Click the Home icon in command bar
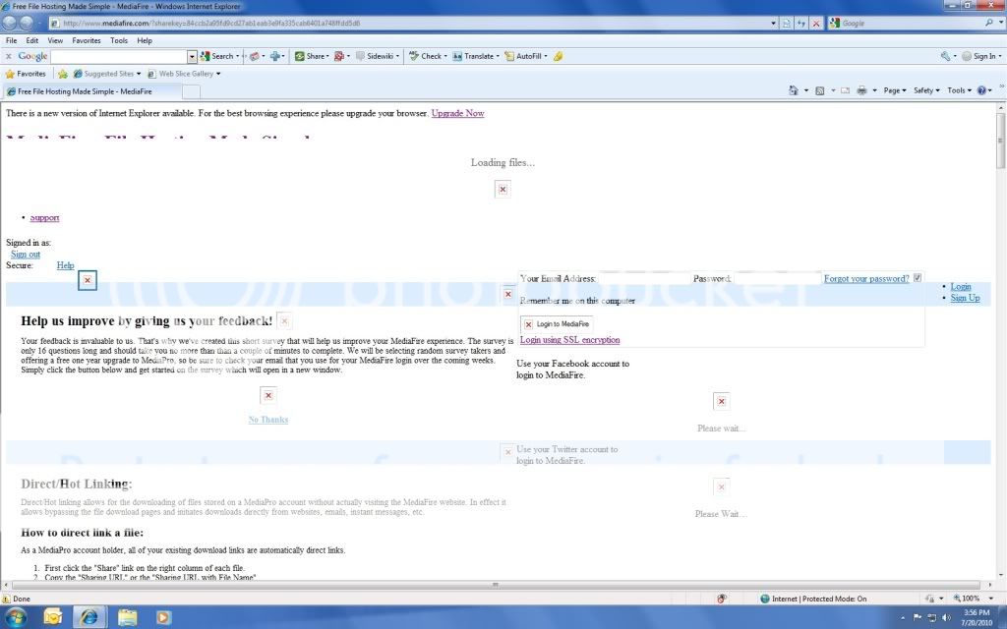Viewport: 1007px width, 629px height. pyautogui.click(x=795, y=90)
